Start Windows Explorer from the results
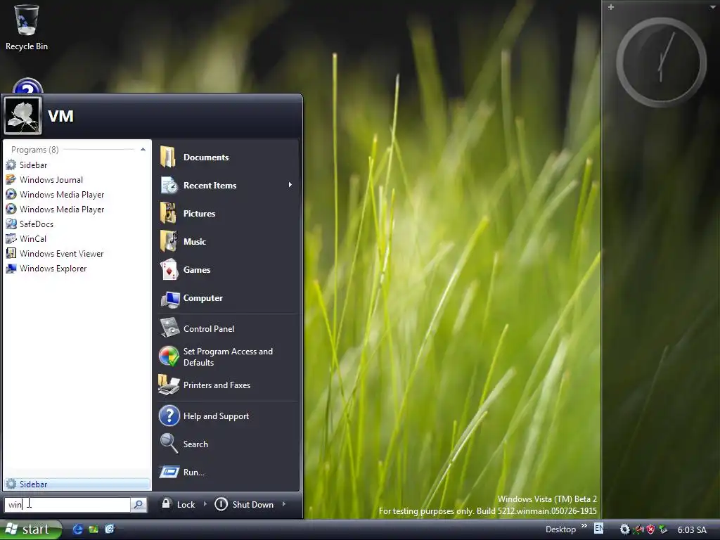 (77, 268)
